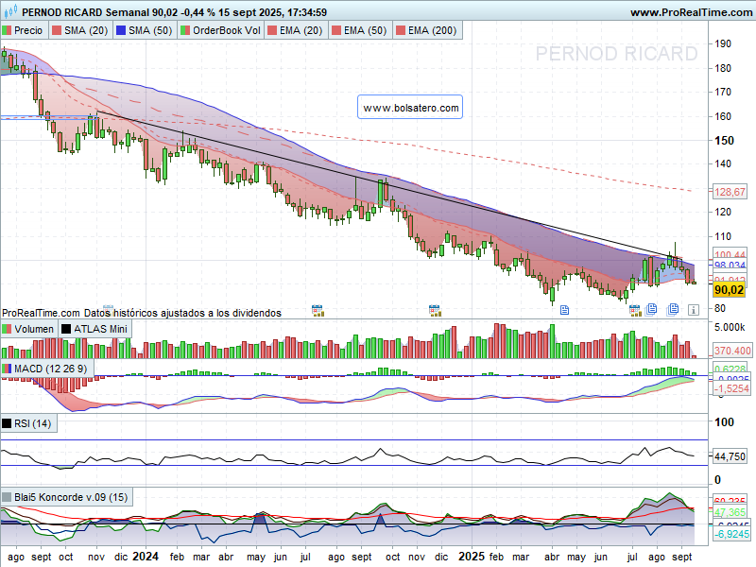The height and width of the screenshot is (567, 756).
Task: Click the yellow 90,02 current price label
Action: [x=729, y=290]
